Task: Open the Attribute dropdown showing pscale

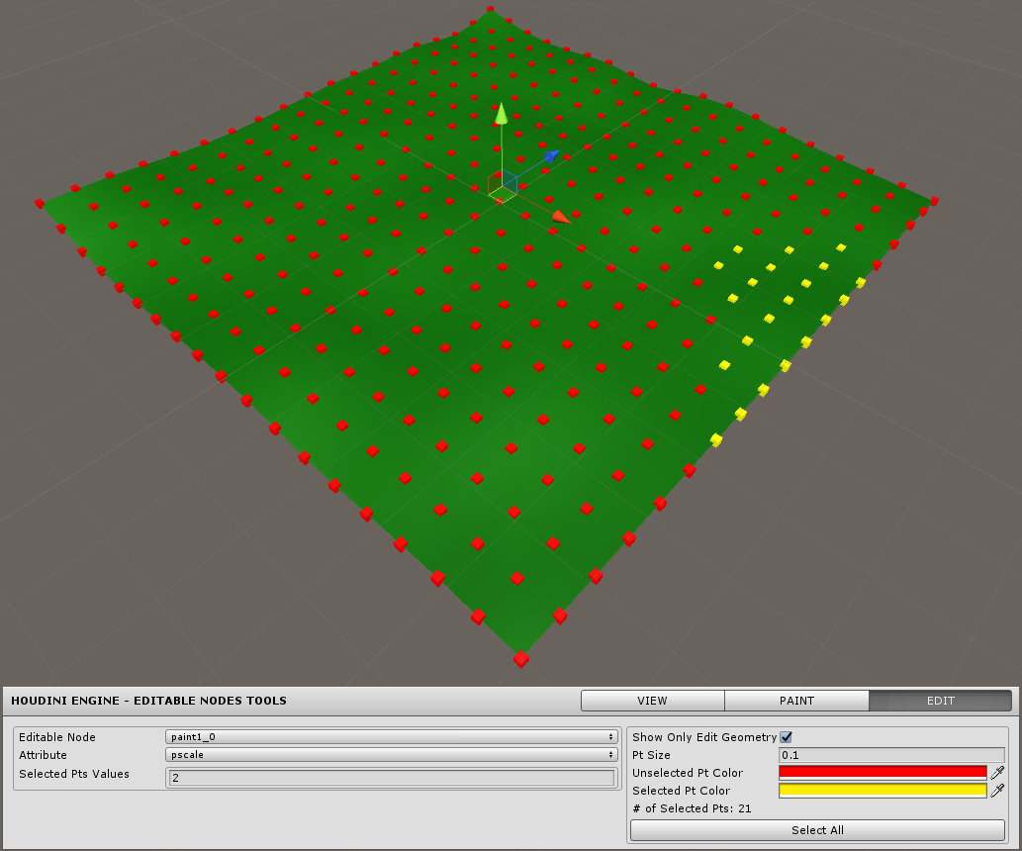Action: 392,755
